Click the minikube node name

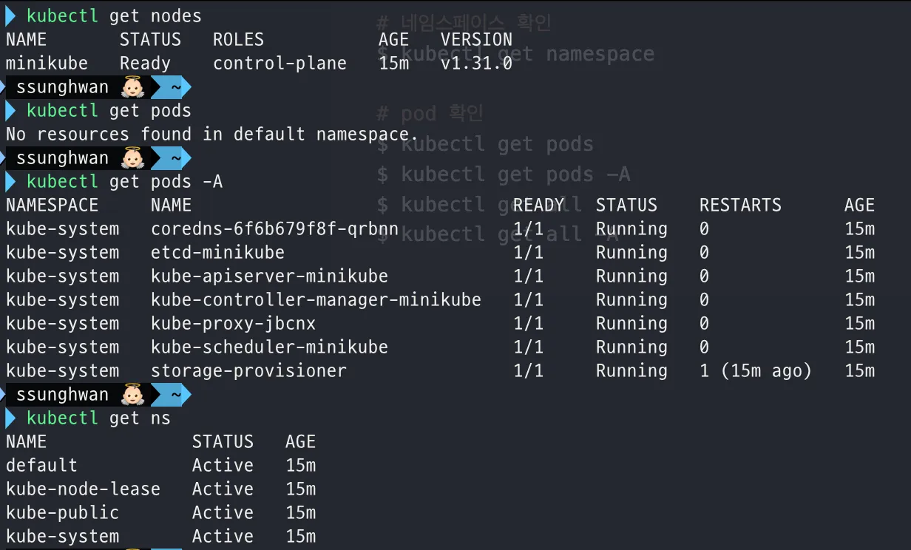[x=47, y=64]
